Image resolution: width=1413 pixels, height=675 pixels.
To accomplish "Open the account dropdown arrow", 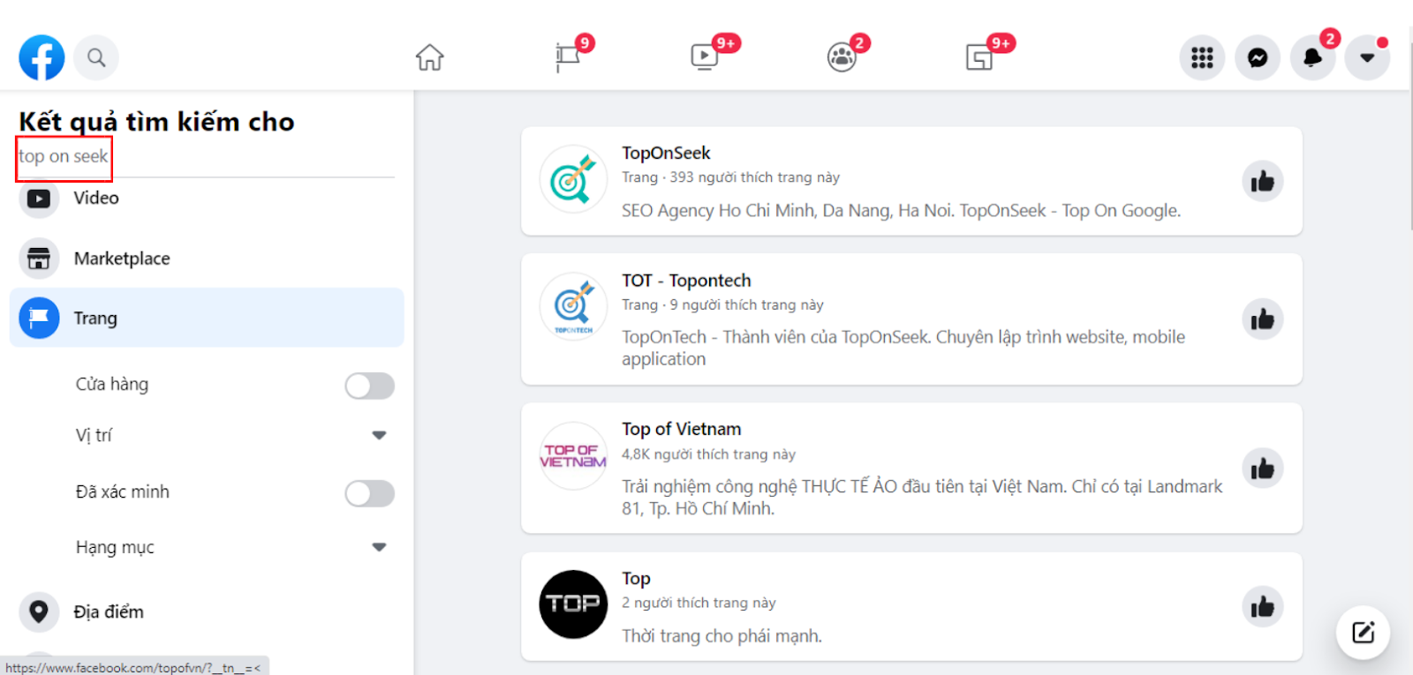I will 1367,58.
